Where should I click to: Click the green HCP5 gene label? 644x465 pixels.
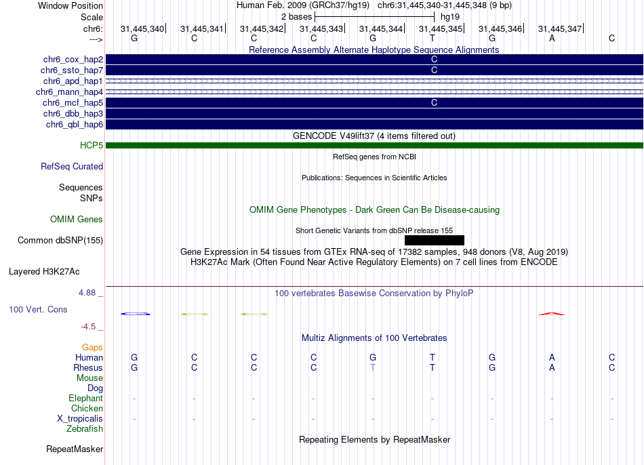(92, 146)
